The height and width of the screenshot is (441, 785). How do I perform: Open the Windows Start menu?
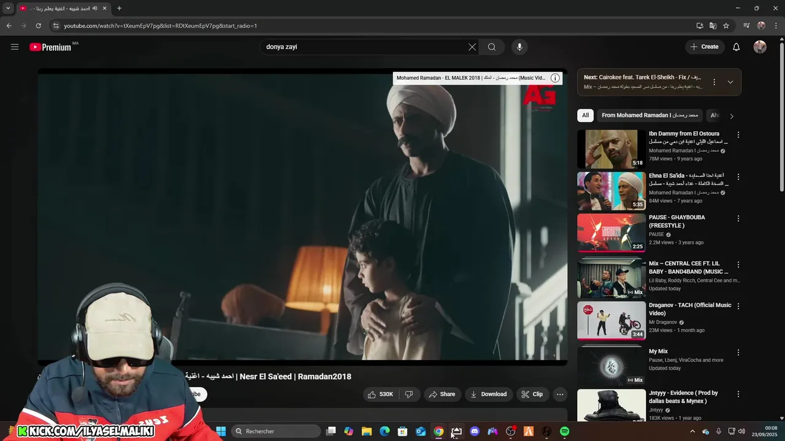point(221,431)
